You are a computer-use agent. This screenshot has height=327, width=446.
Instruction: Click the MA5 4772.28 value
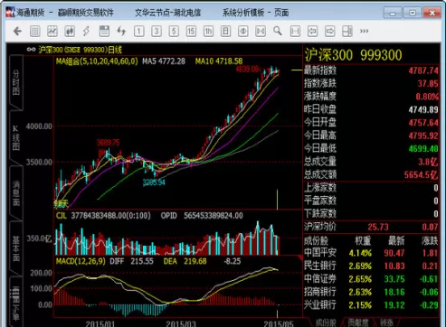click(x=164, y=61)
